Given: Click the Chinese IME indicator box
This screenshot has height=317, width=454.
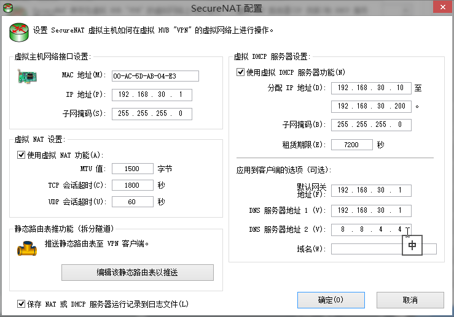Looking at the screenshot, I should pos(412,245).
